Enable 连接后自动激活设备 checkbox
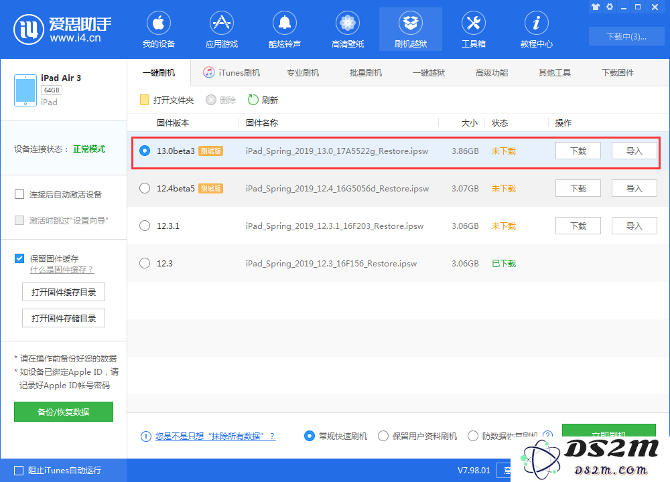Screen dimensions: 670x482 (19, 195)
